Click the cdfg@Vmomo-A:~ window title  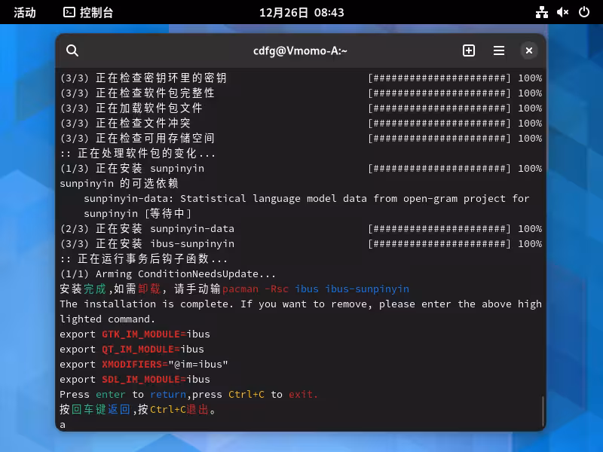pyautogui.click(x=300, y=50)
